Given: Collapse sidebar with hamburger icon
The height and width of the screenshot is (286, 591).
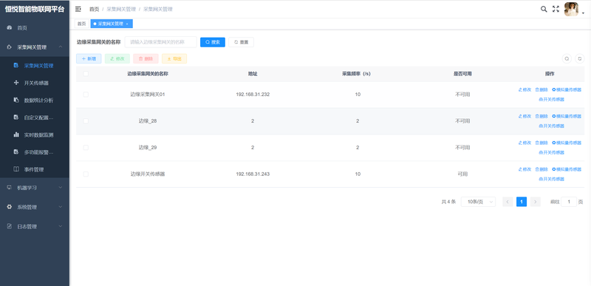Looking at the screenshot, I should click(x=78, y=9).
